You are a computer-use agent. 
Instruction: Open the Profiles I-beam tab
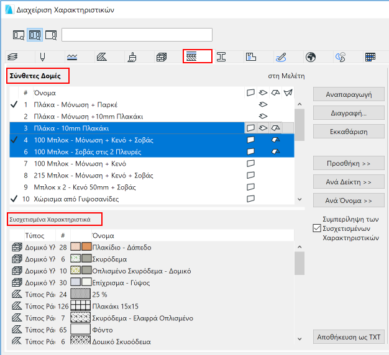pos(221,56)
